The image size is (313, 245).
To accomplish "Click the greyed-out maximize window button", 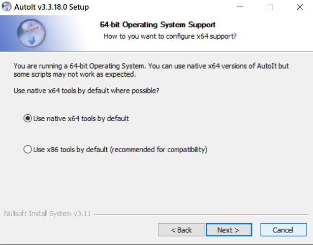I will pos(270,7).
